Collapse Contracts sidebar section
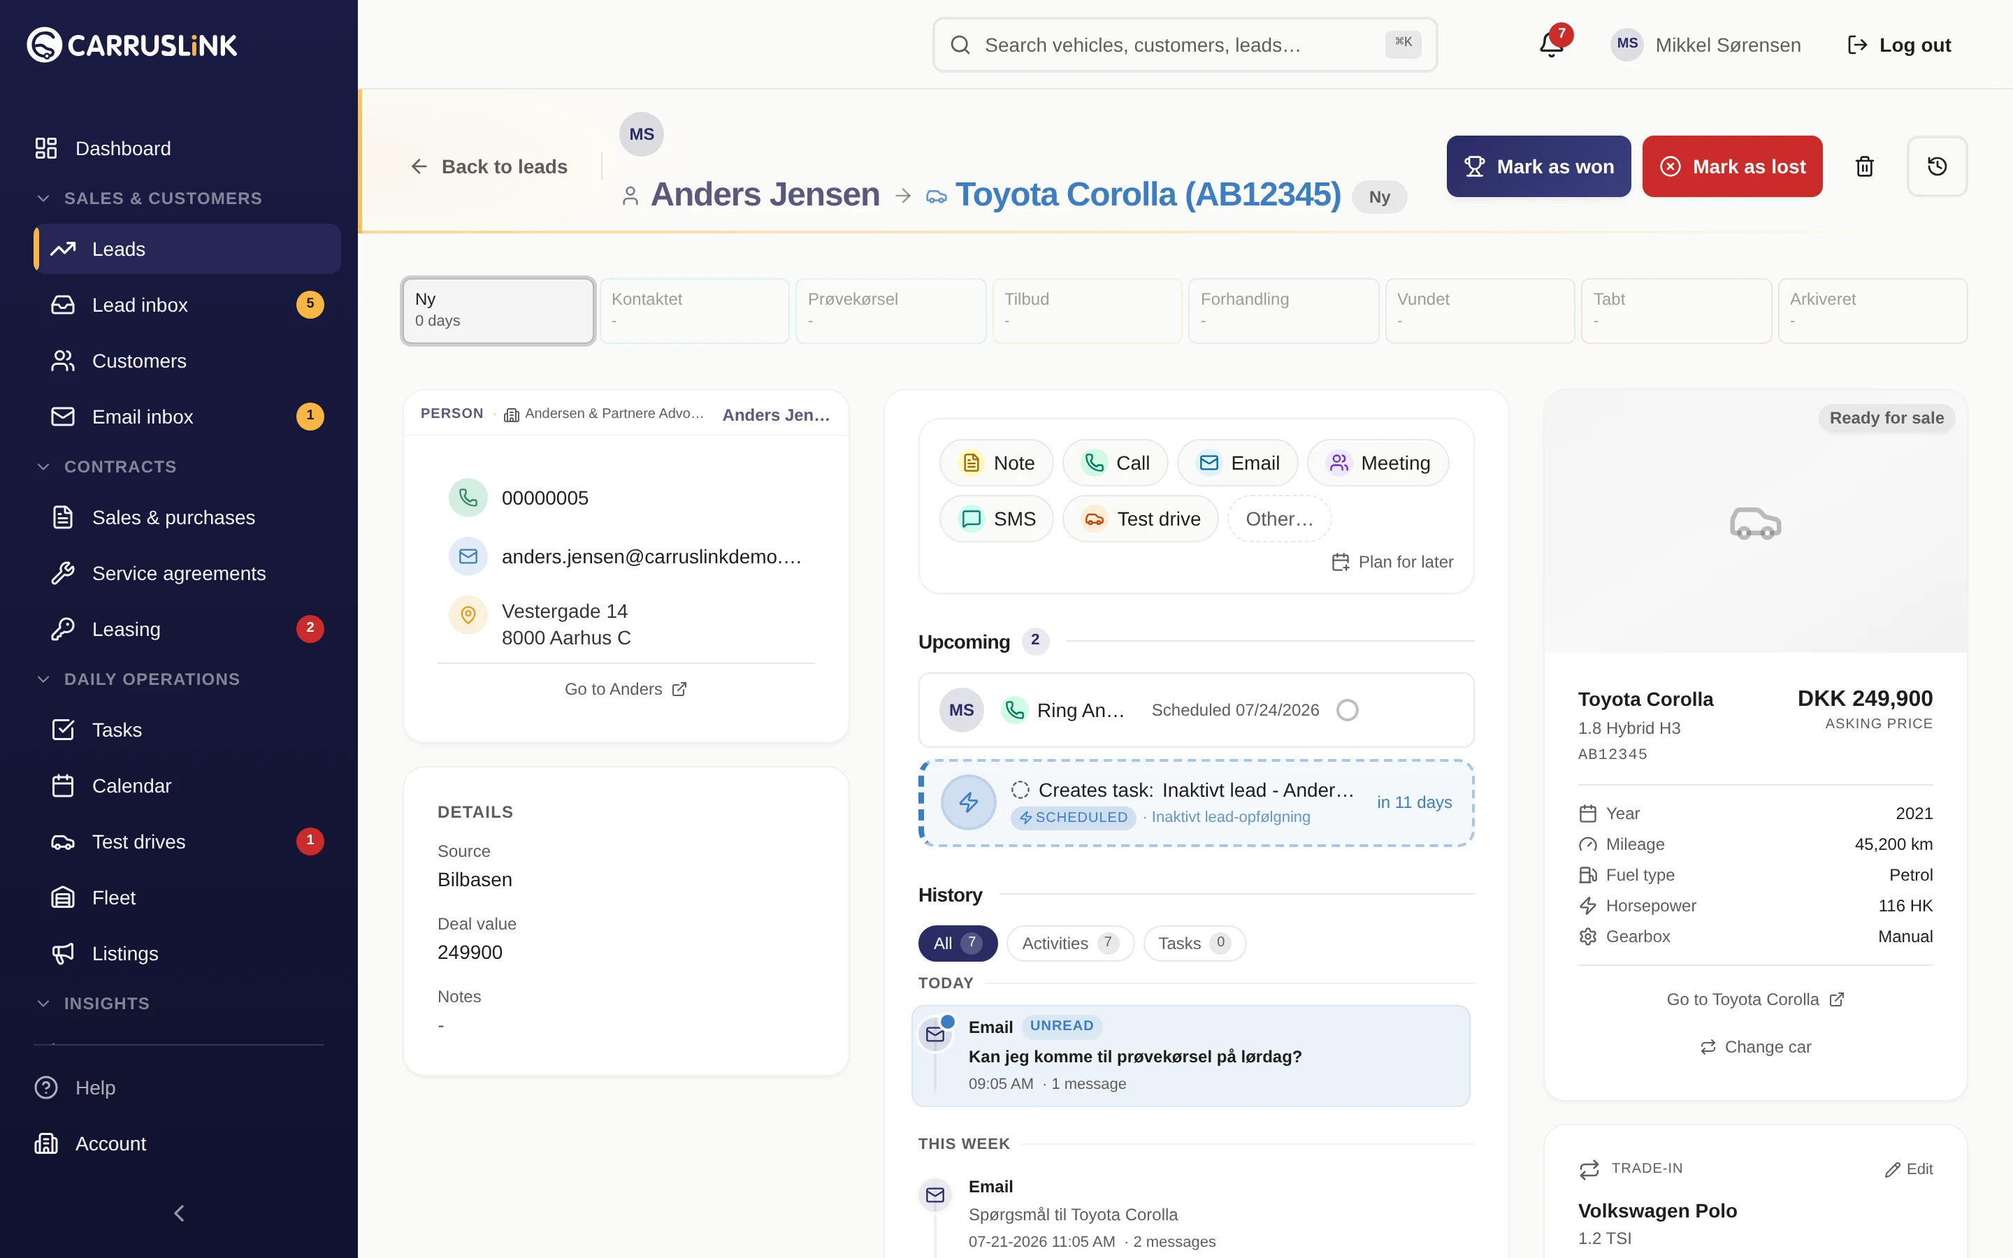This screenshot has height=1258, width=2013. [44, 467]
